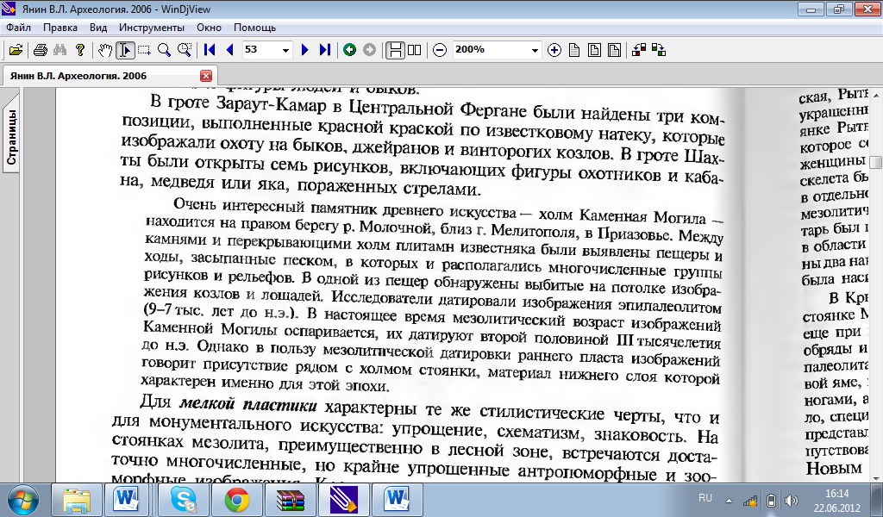Set zoom to actual size page icon
Image resolution: width=883 pixels, height=517 pixels.
[573, 50]
